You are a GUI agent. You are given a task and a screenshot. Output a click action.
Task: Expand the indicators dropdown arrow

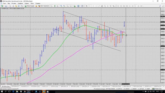click(76, 6)
